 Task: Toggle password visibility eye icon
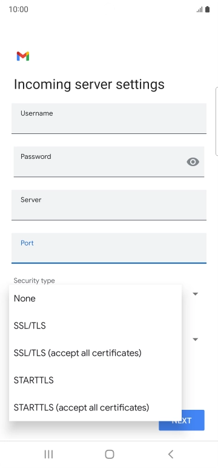point(193,162)
